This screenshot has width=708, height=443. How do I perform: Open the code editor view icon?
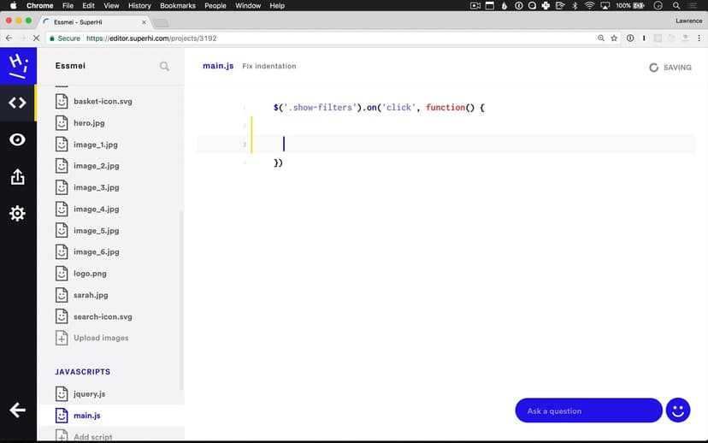point(17,103)
